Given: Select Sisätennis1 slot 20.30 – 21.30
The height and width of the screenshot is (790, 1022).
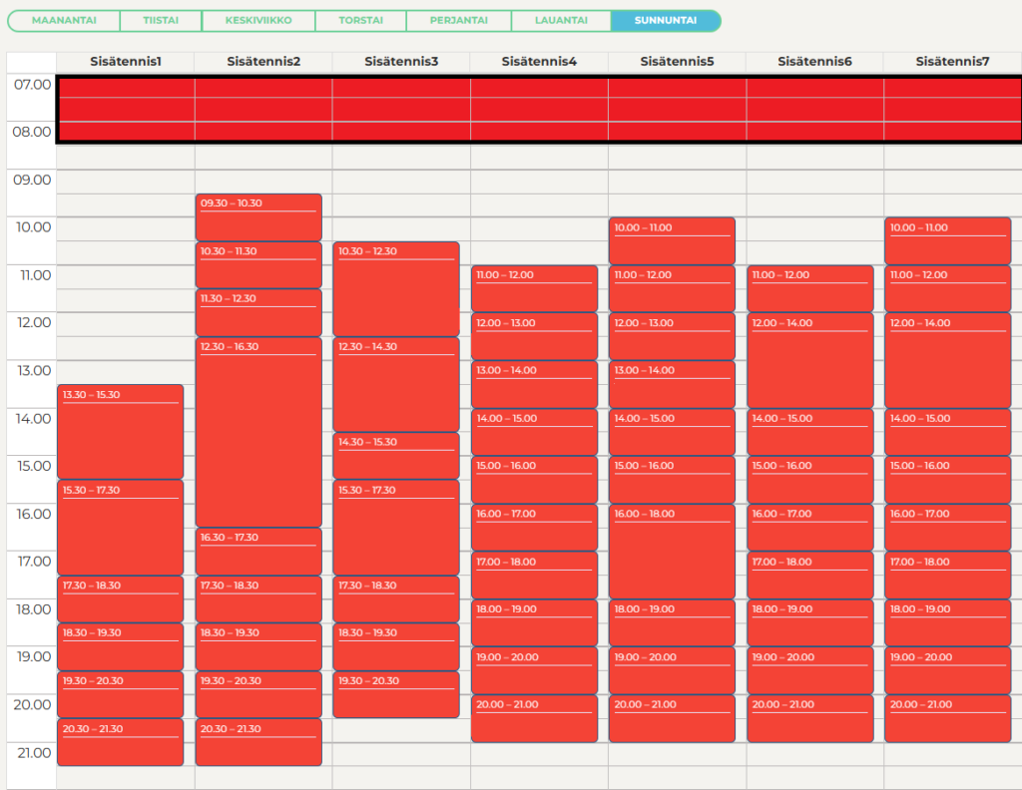Looking at the screenshot, I should click(x=121, y=742).
